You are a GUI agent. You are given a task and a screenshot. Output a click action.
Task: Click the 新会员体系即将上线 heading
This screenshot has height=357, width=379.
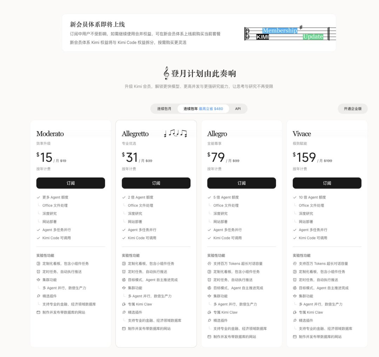click(97, 25)
